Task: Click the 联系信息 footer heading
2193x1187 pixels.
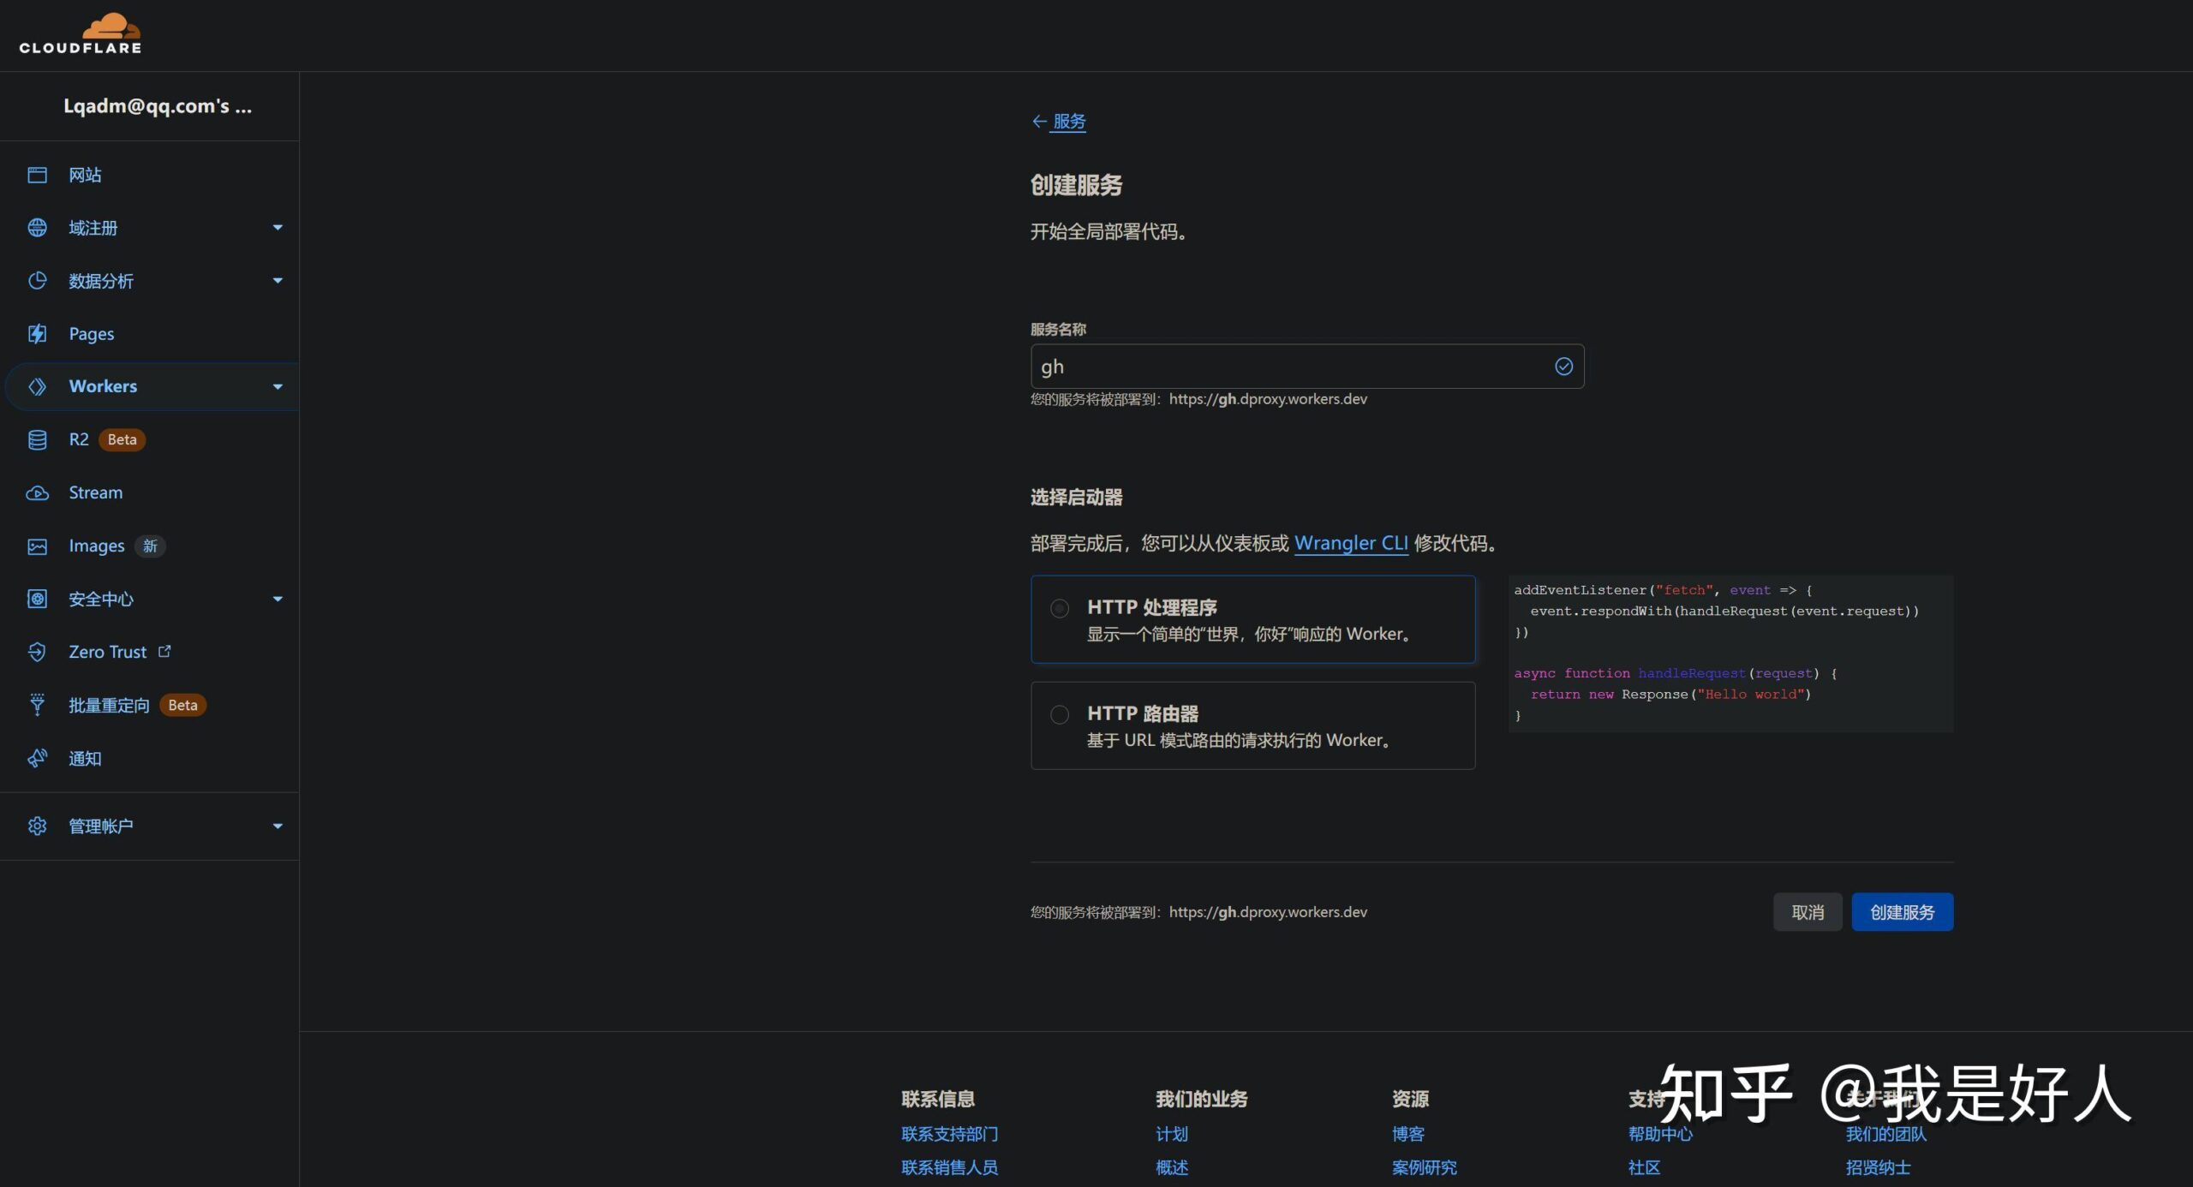Action: click(938, 1099)
